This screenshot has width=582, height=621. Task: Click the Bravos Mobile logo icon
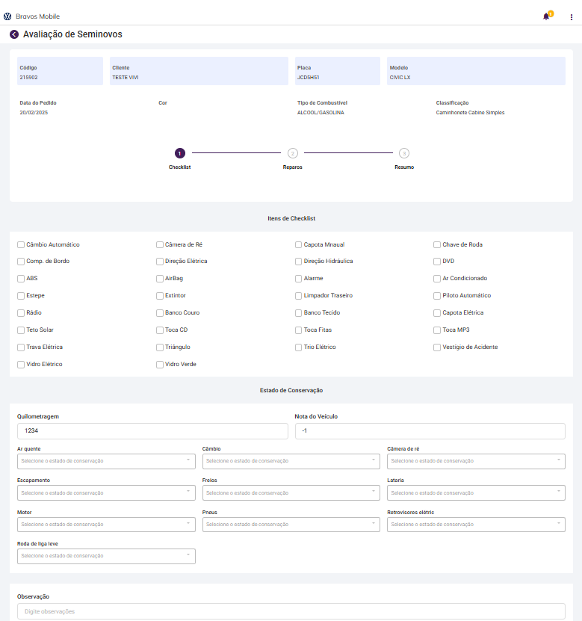[7, 16]
